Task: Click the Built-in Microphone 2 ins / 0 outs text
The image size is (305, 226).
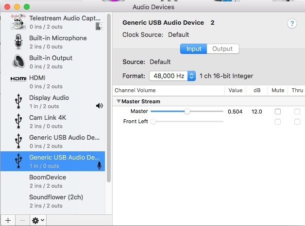Action: (x=46, y=47)
